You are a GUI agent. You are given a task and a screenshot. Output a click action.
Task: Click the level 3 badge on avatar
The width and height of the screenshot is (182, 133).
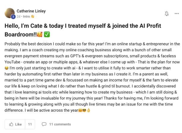pos(13,17)
